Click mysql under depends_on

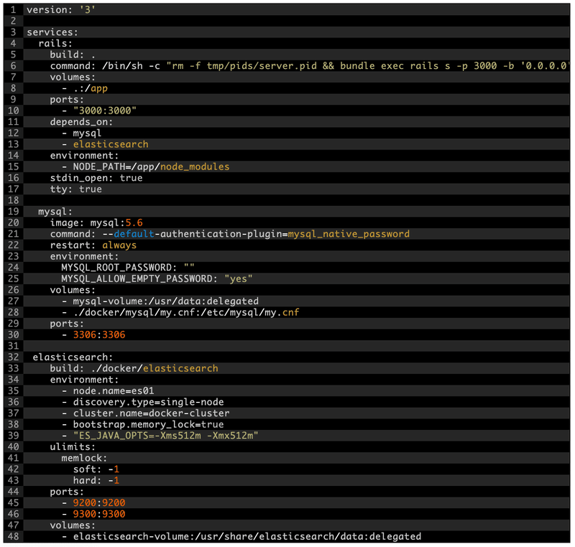click(86, 133)
